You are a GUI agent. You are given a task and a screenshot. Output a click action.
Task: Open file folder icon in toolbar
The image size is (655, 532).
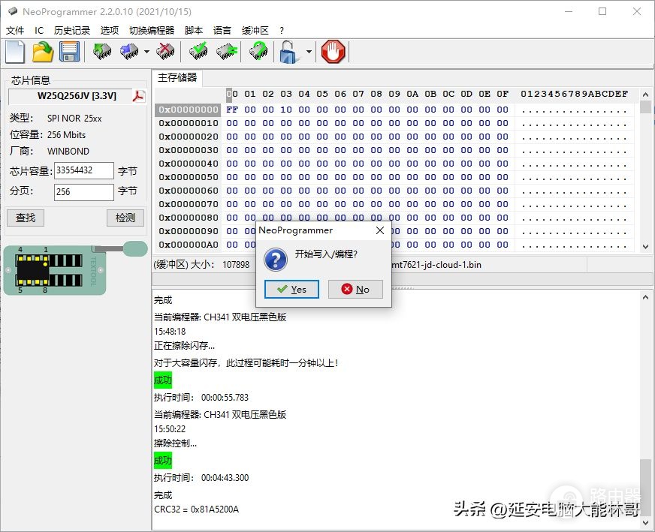tap(43, 52)
